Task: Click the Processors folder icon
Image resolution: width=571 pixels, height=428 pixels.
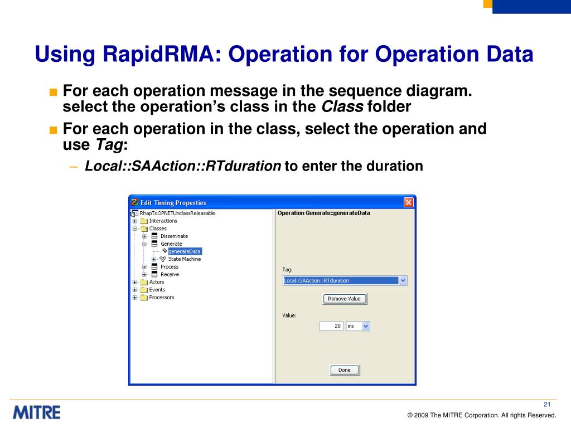Action: [144, 298]
